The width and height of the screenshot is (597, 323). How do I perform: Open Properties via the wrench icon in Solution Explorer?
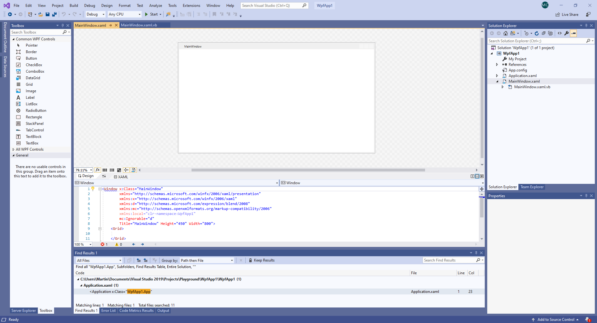click(x=567, y=33)
